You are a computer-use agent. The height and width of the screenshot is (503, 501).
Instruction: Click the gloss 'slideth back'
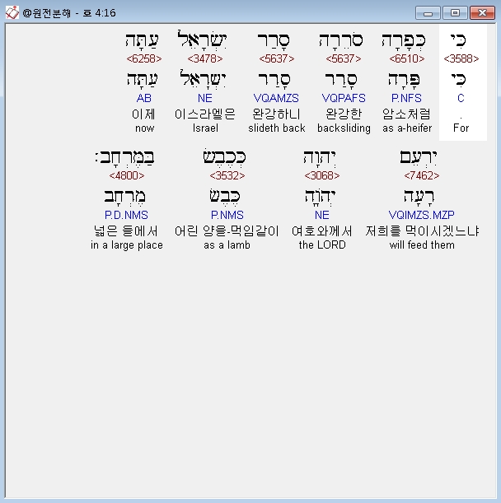pos(277,128)
